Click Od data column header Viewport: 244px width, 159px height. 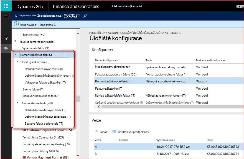pos(124,140)
